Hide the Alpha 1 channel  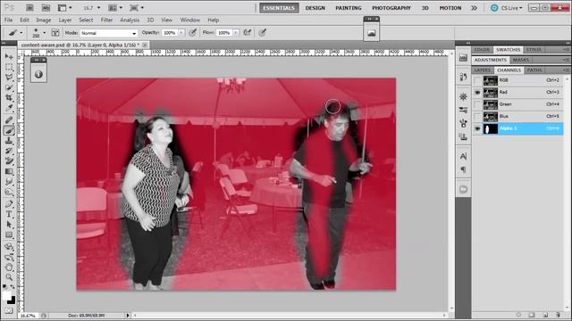477,128
